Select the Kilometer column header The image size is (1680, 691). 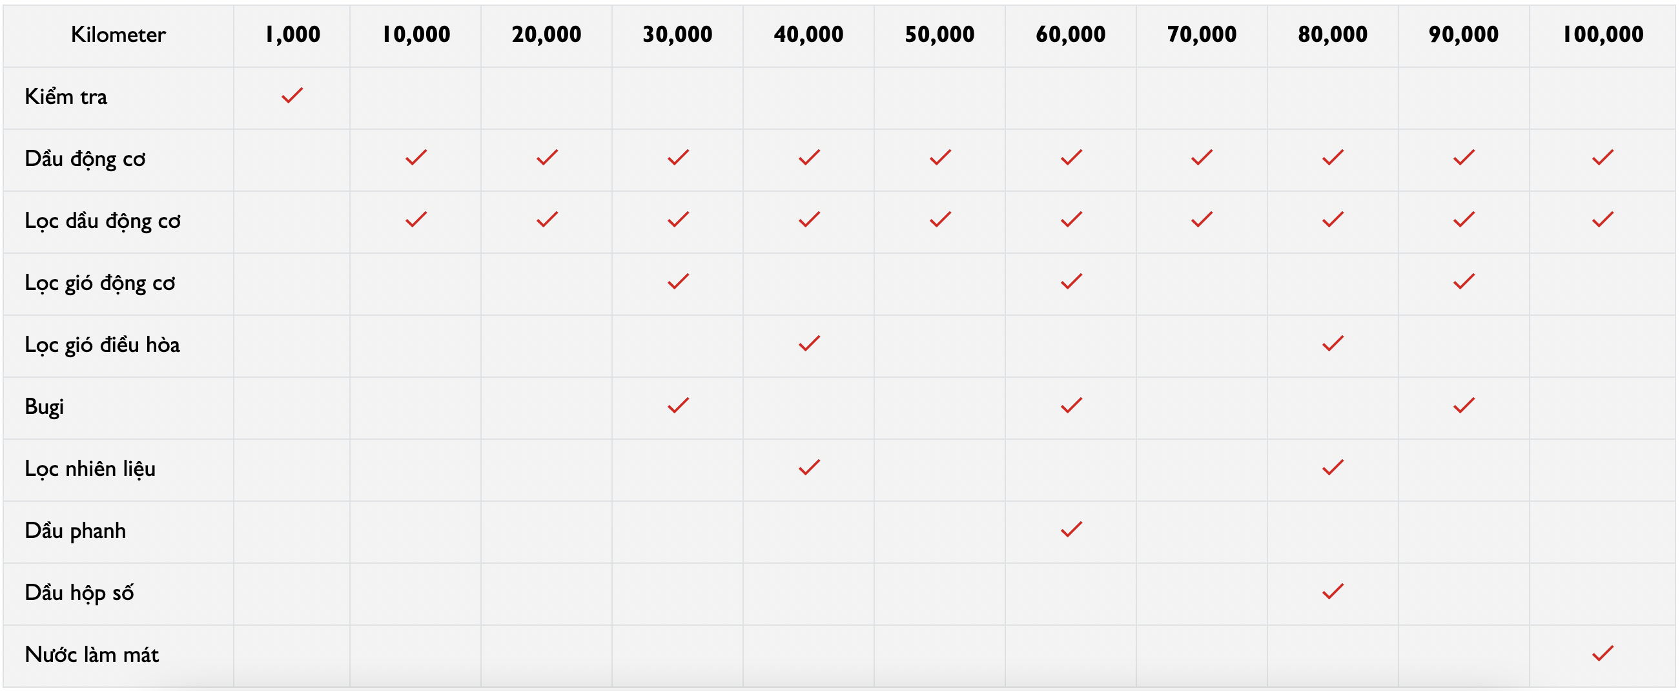tap(118, 35)
